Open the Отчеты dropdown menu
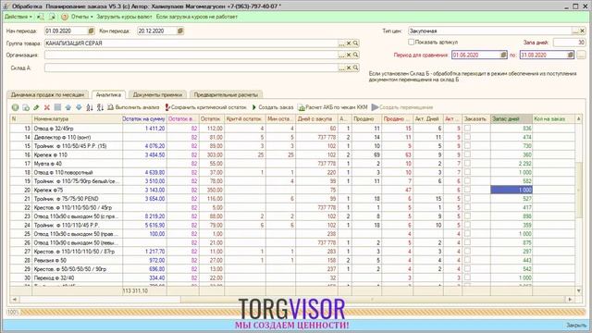Screen dimensions: 592x333 point(82,17)
